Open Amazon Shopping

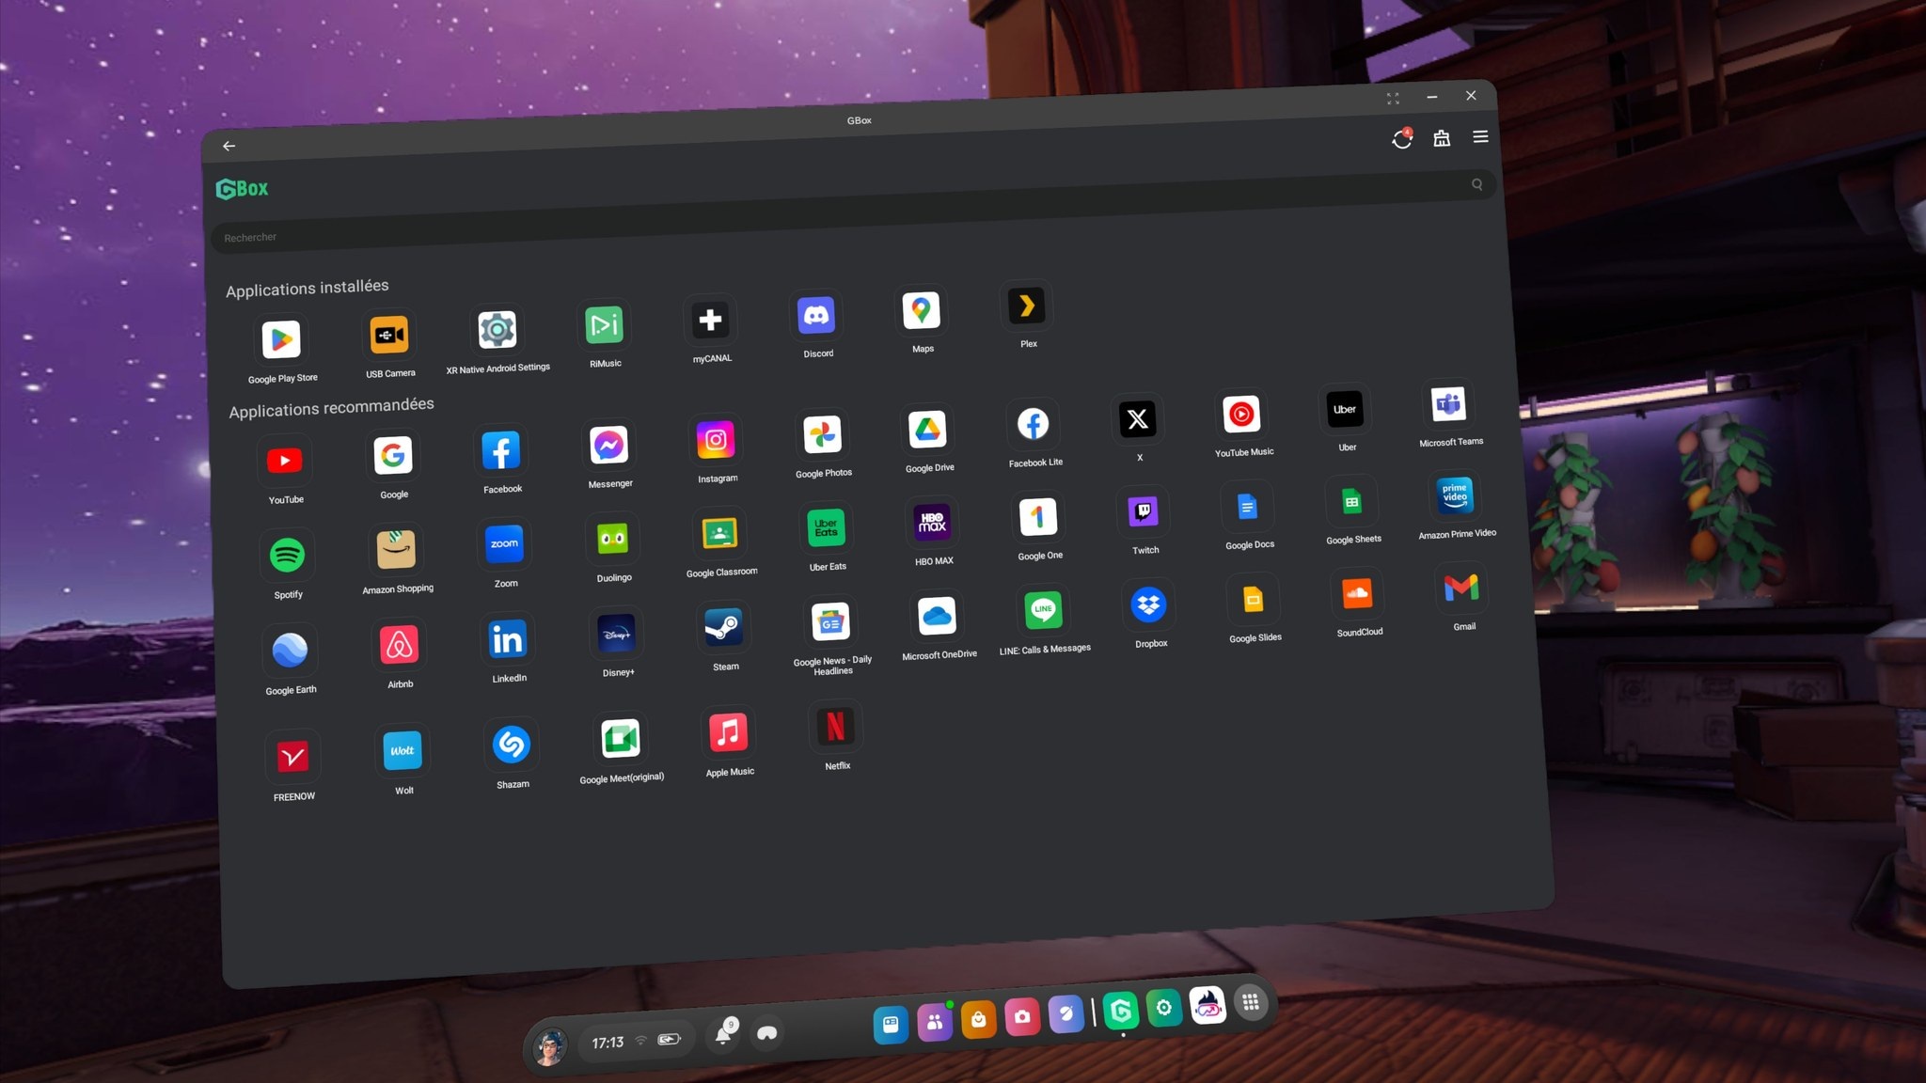[396, 550]
